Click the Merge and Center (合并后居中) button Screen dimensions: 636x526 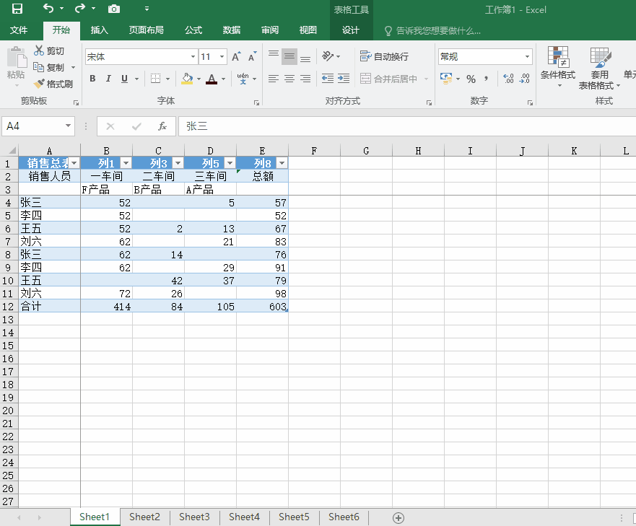(x=389, y=79)
